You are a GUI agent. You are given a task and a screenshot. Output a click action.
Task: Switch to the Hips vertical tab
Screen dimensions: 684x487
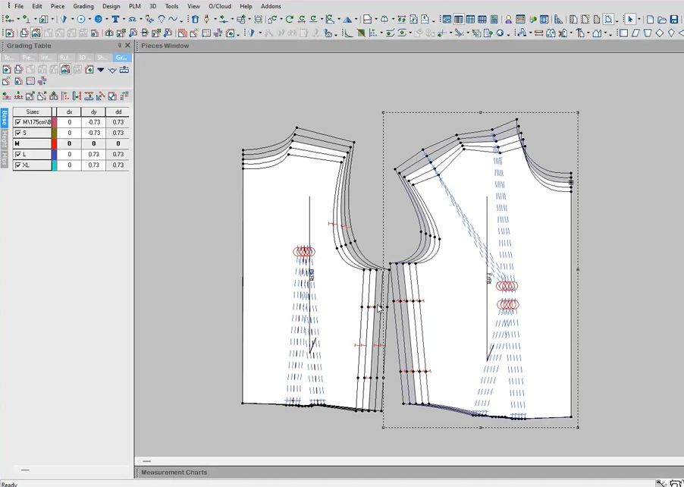pyautogui.click(x=4, y=159)
